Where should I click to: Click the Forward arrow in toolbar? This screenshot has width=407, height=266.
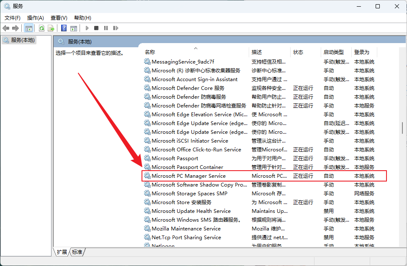pos(15,28)
